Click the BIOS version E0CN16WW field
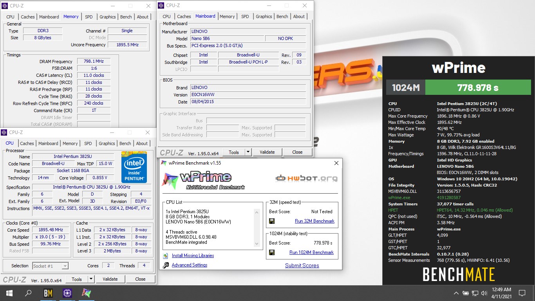Screen dimensions: 535x301 click(x=248, y=95)
